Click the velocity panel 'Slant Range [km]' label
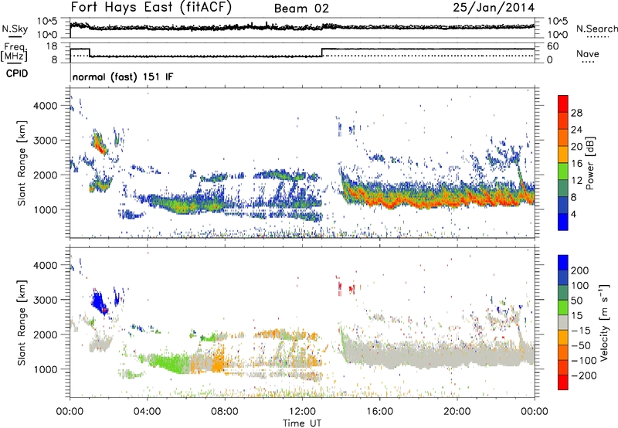Viewport: 618px width, 428px height. (22, 322)
